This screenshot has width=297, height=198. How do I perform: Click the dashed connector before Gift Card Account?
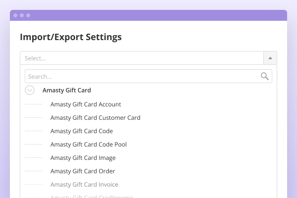click(34, 104)
